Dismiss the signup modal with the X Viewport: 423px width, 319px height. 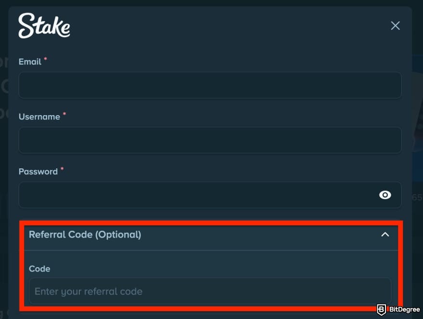[395, 25]
